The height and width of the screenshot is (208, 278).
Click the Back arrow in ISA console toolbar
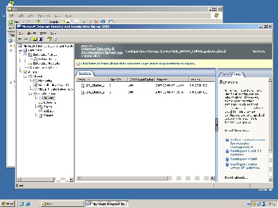tap(20, 39)
